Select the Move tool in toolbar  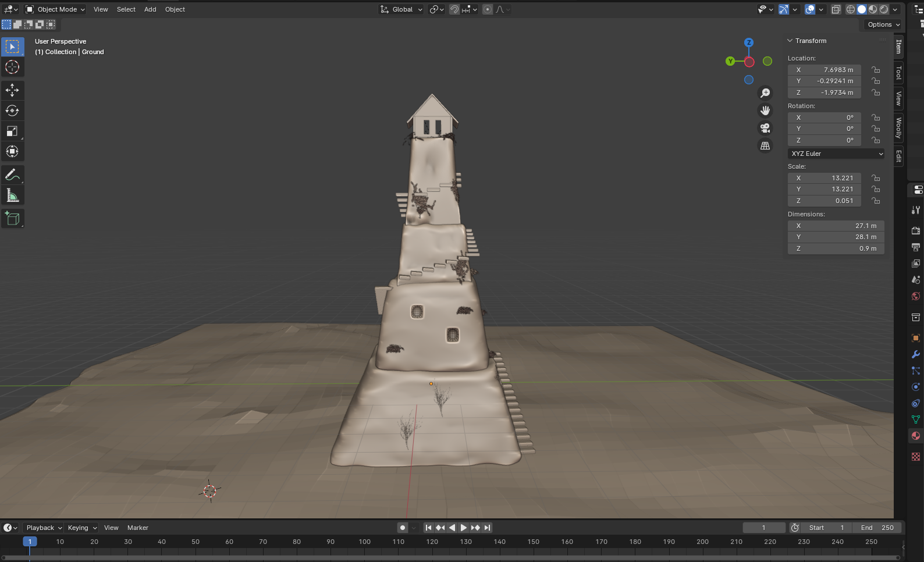tap(12, 90)
